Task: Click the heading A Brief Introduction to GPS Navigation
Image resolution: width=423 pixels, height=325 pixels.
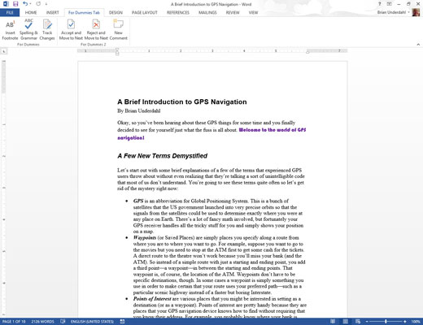Action: (182, 102)
